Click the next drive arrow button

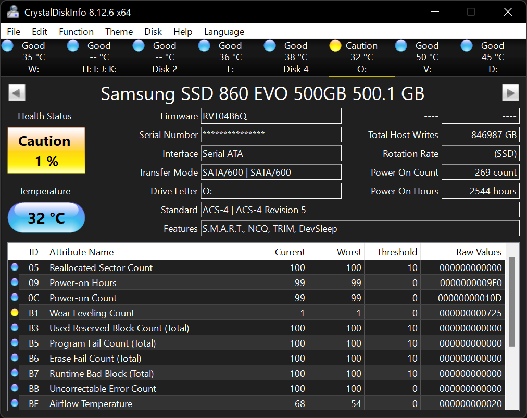[510, 92]
